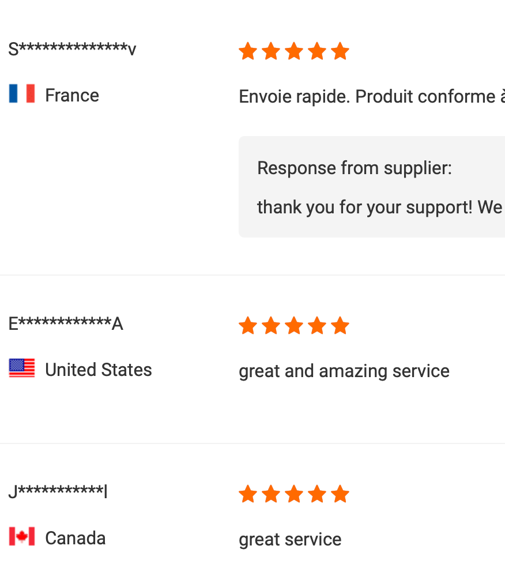Click fourth star of J***l's rating
The image size is (505, 587).
pyautogui.click(x=318, y=494)
